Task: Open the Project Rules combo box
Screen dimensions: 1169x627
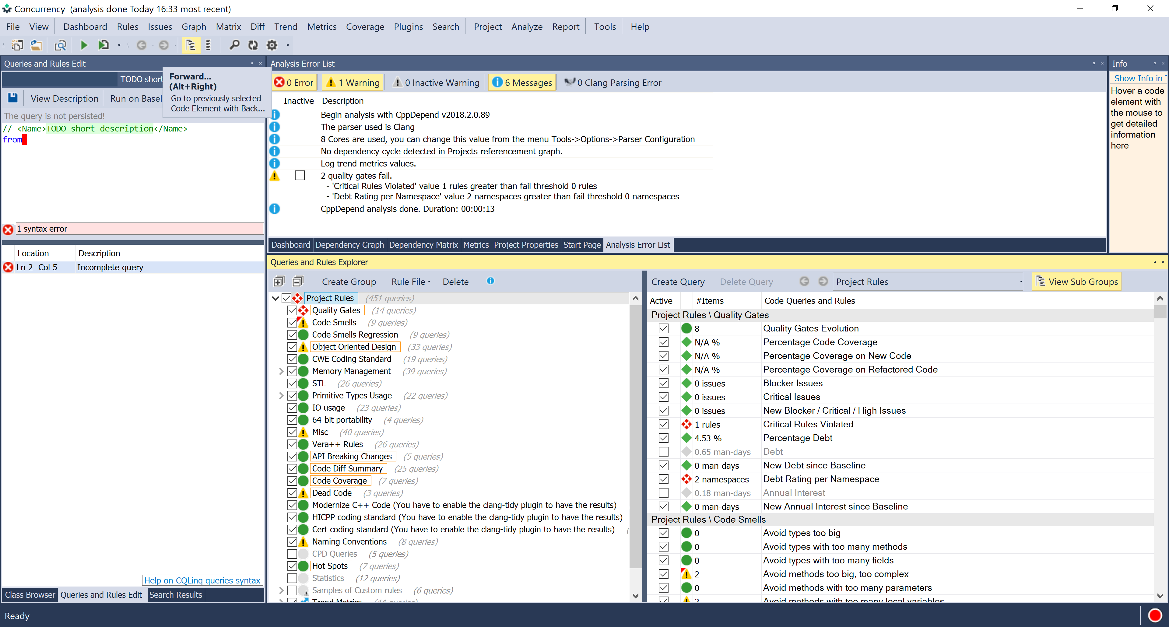Action: [928, 282]
